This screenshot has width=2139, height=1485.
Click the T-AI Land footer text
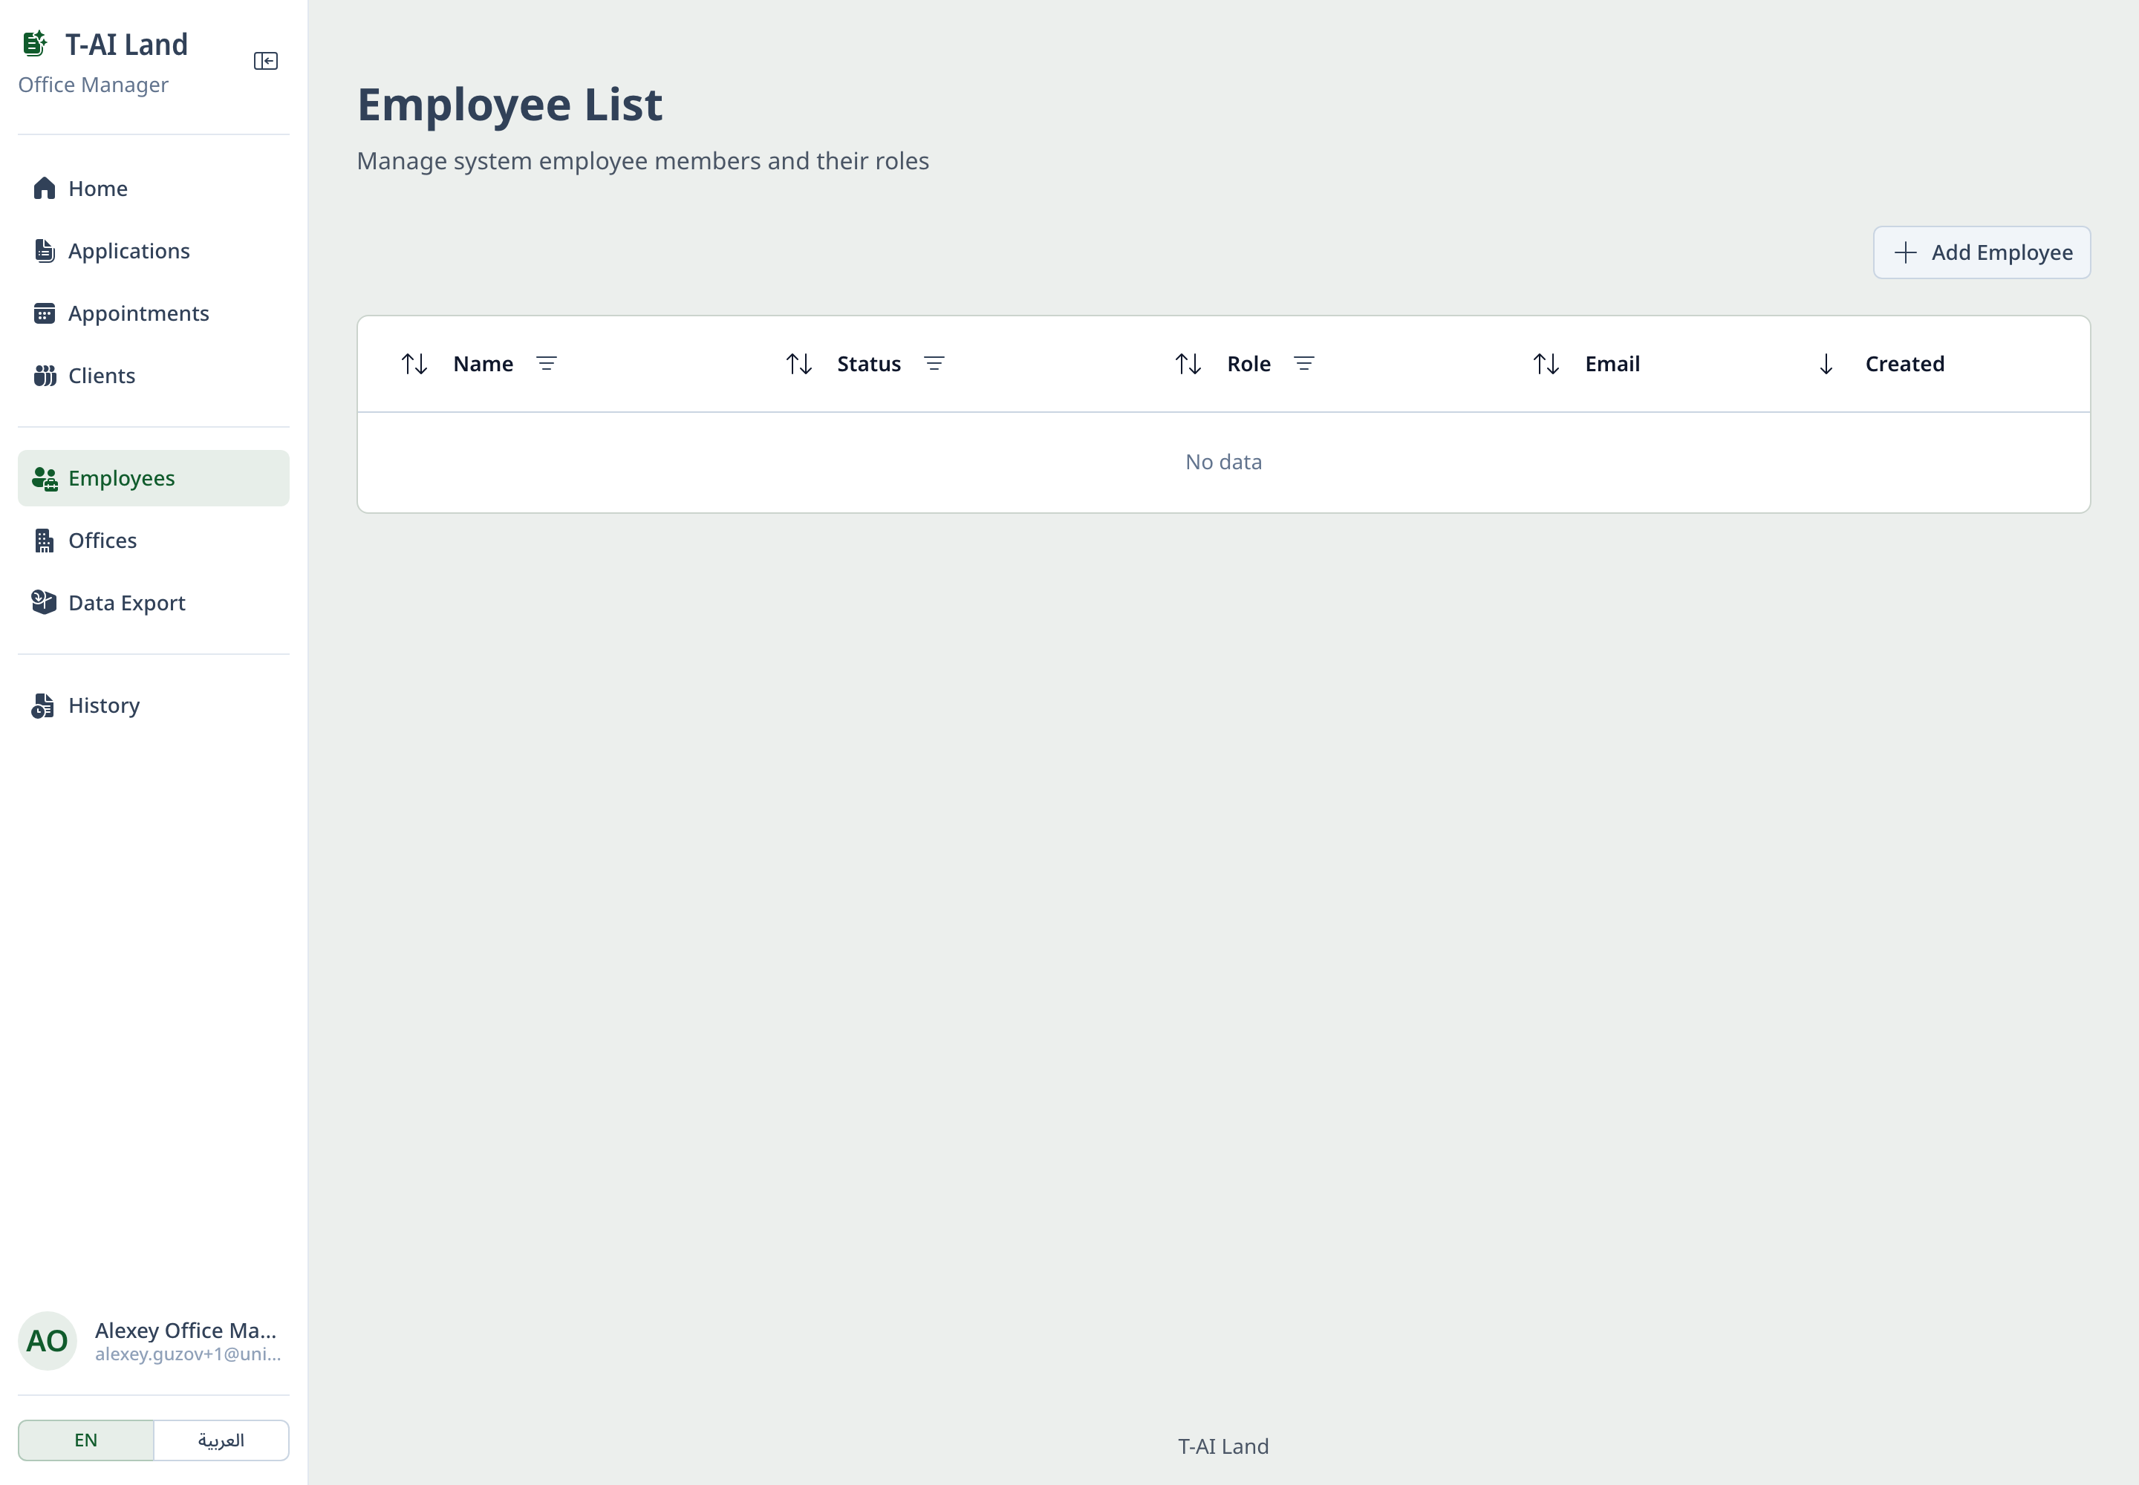pyautogui.click(x=1223, y=1447)
